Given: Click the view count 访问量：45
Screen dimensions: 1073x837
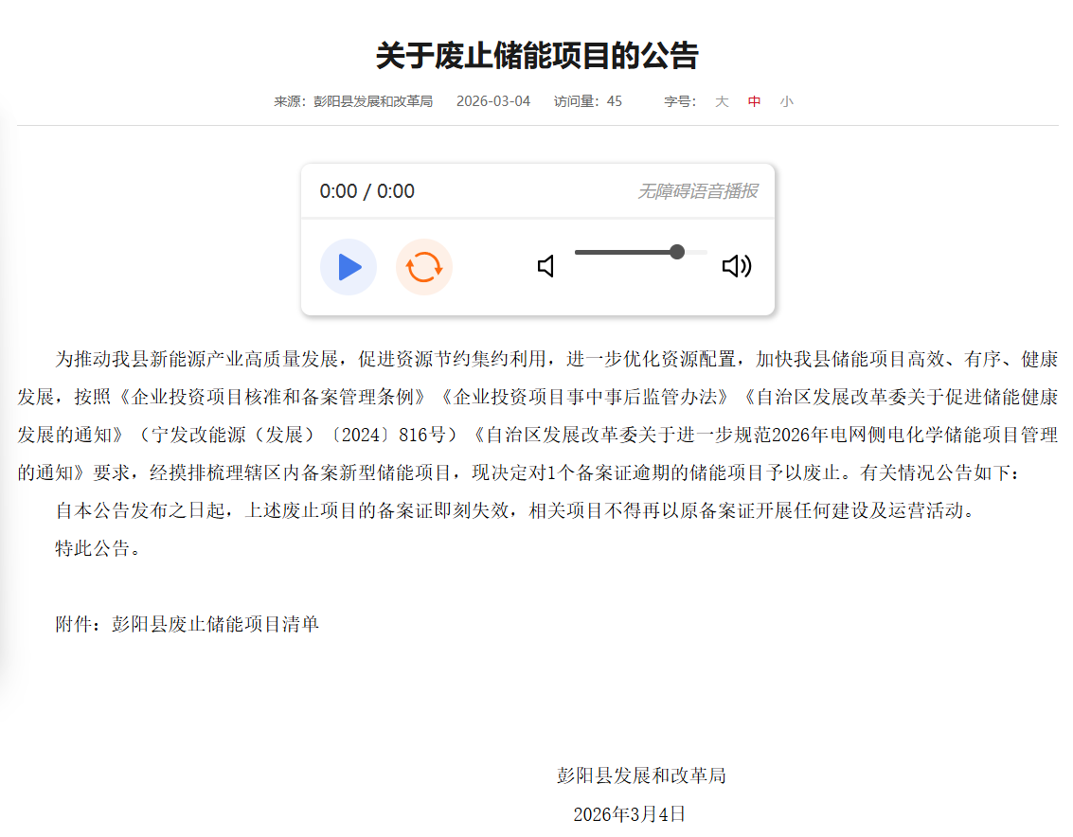Looking at the screenshot, I should click(x=588, y=101).
